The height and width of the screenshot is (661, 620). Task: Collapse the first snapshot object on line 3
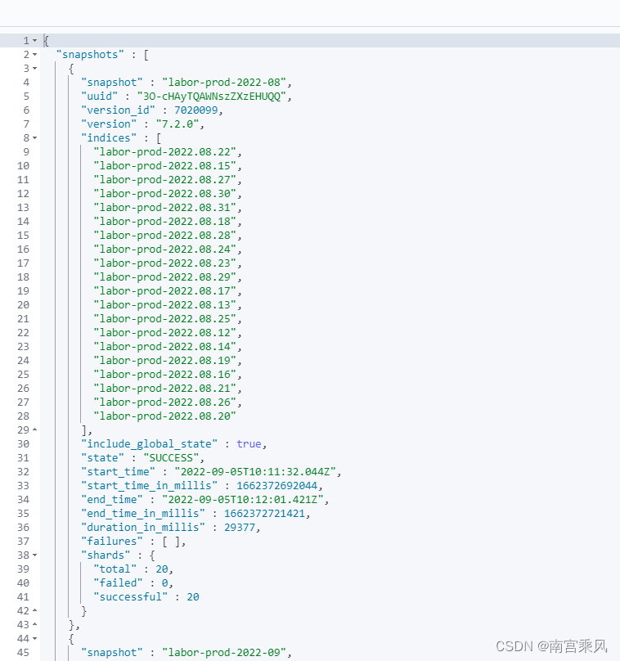[34, 69]
